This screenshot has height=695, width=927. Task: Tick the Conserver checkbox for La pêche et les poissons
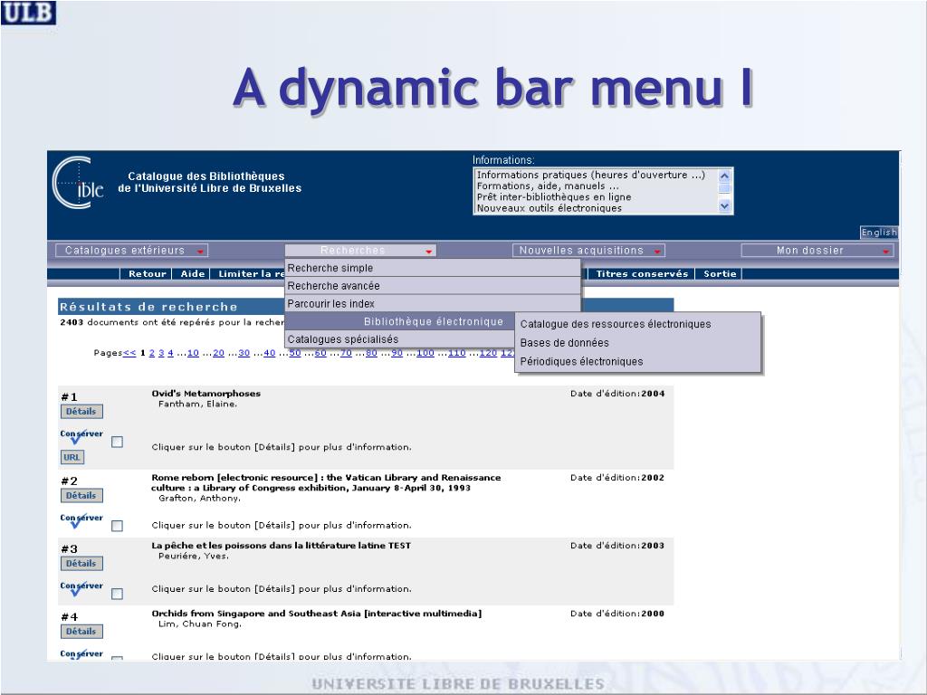(117, 594)
